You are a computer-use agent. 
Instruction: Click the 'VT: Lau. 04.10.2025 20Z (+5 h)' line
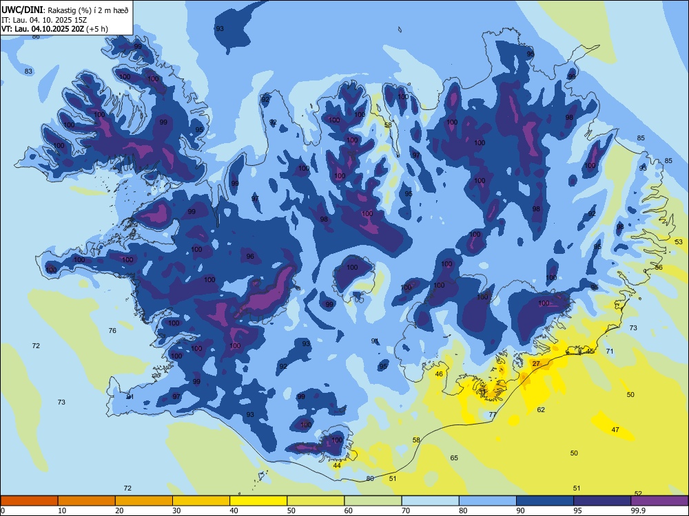click(x=54, y=29)
